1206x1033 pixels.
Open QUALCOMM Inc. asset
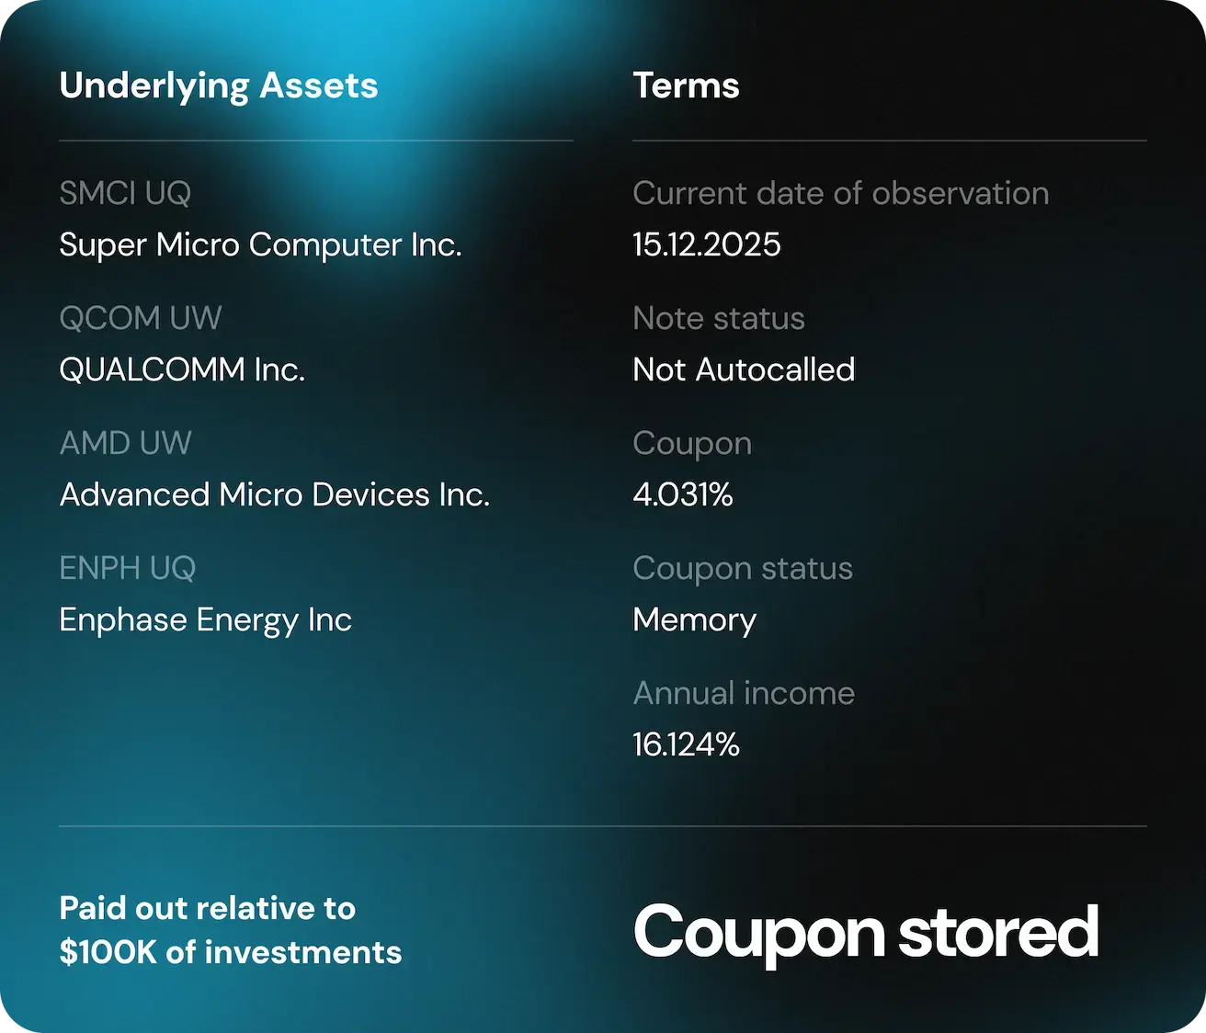[x=182, y=369]
